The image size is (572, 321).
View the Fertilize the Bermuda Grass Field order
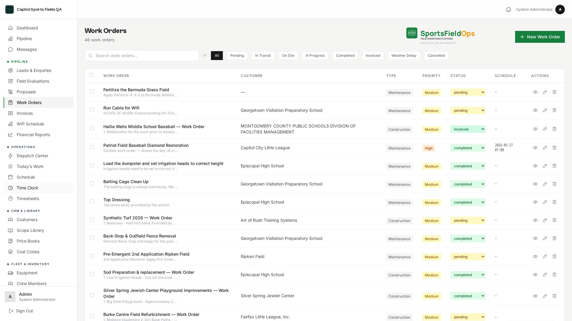(x=535, y=92)
